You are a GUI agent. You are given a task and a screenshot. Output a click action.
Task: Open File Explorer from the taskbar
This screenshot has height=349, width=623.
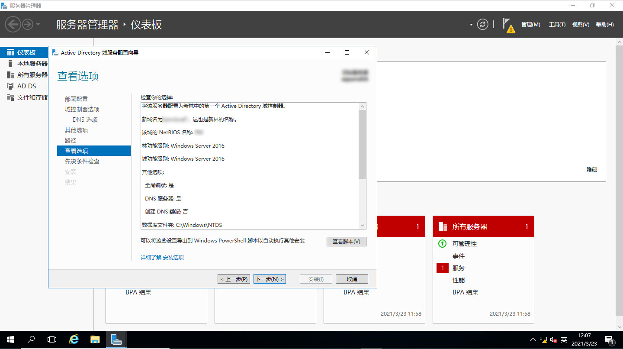tap(95, 340)
